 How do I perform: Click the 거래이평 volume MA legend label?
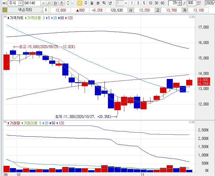(x=29, y=123)
